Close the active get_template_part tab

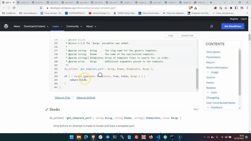click(x=14, y=2)
